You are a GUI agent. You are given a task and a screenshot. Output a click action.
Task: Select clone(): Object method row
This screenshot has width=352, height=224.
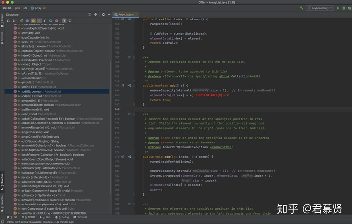tap(57, 64)
